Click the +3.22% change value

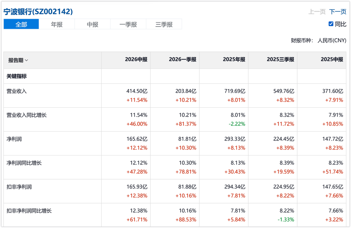(334, 220)
